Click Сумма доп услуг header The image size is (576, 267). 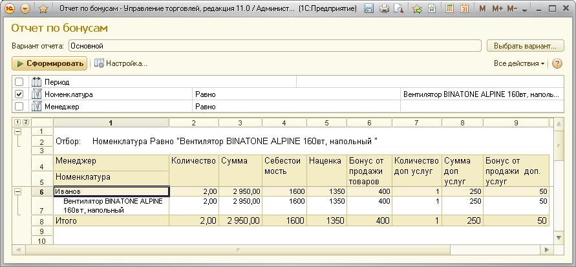(x=462, y=171)
